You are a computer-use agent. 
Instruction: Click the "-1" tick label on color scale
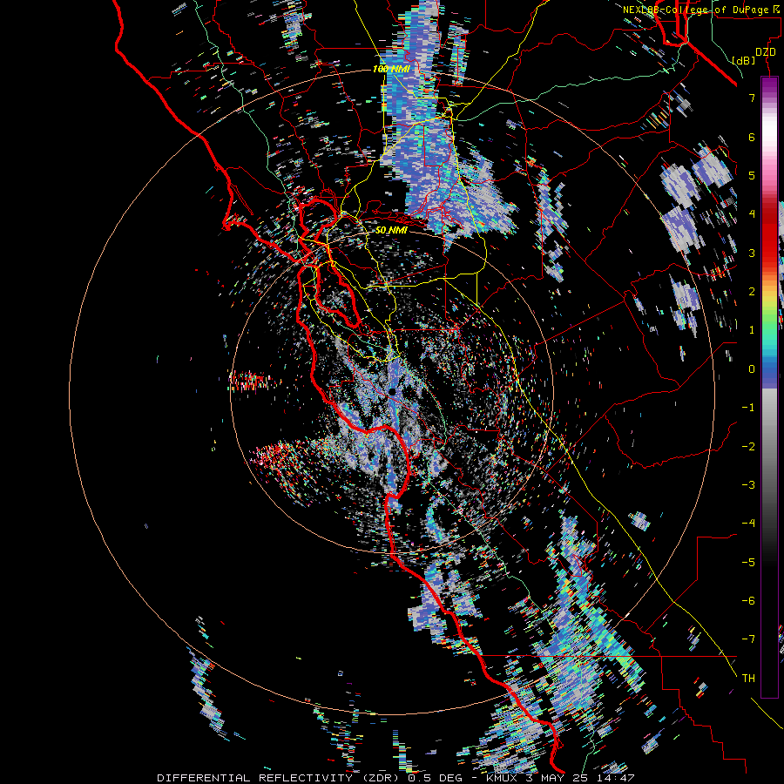point(748,408)
